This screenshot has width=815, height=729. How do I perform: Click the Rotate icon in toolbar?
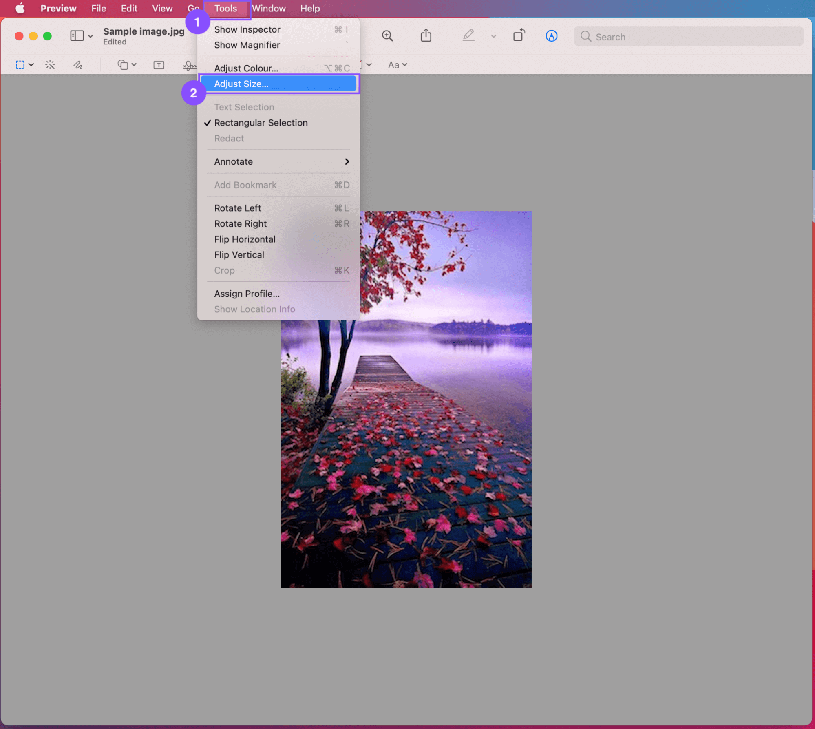coord(519,36)
